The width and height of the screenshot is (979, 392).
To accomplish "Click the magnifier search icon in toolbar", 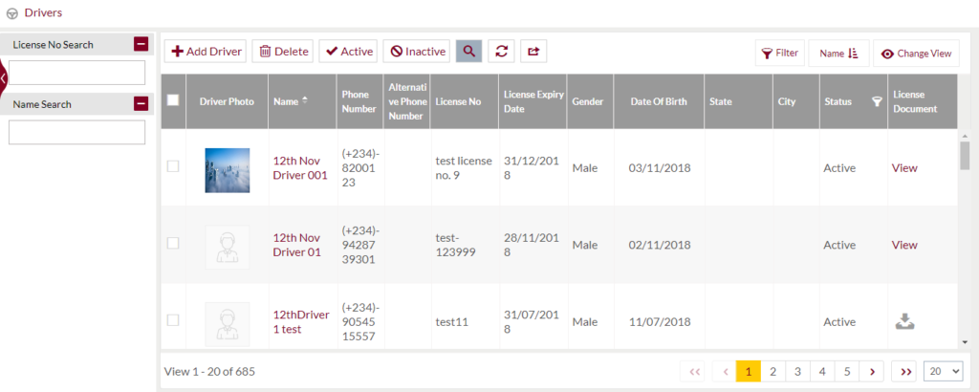I will (468, 52).
